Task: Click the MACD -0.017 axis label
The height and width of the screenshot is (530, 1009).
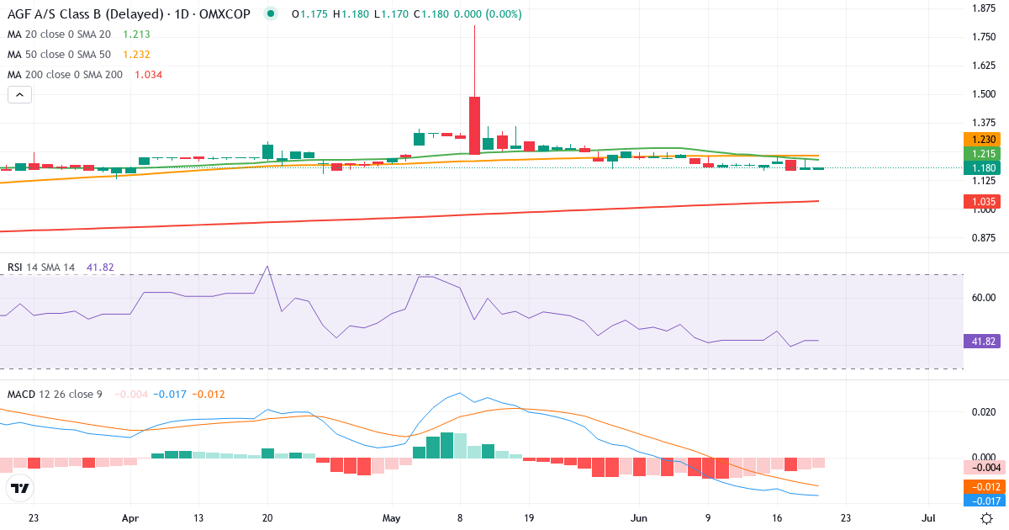Action: coord(985,501)
